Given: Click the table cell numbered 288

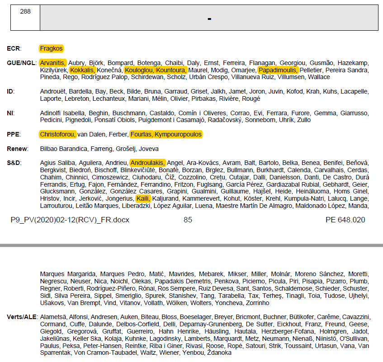Looking at the screenshot, I should click(25, 12).
